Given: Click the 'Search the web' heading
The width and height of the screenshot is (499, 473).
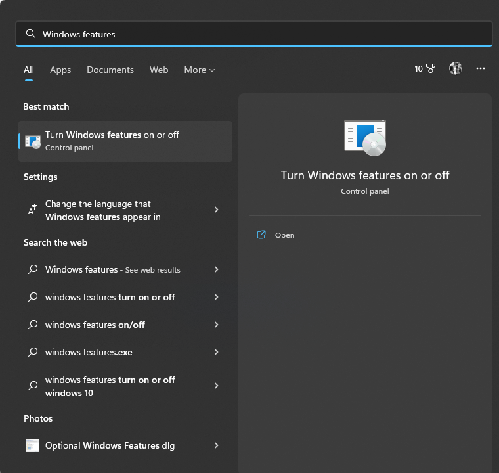Looking at the screenshot, I should pyautogui.click(x=55, y=242).
